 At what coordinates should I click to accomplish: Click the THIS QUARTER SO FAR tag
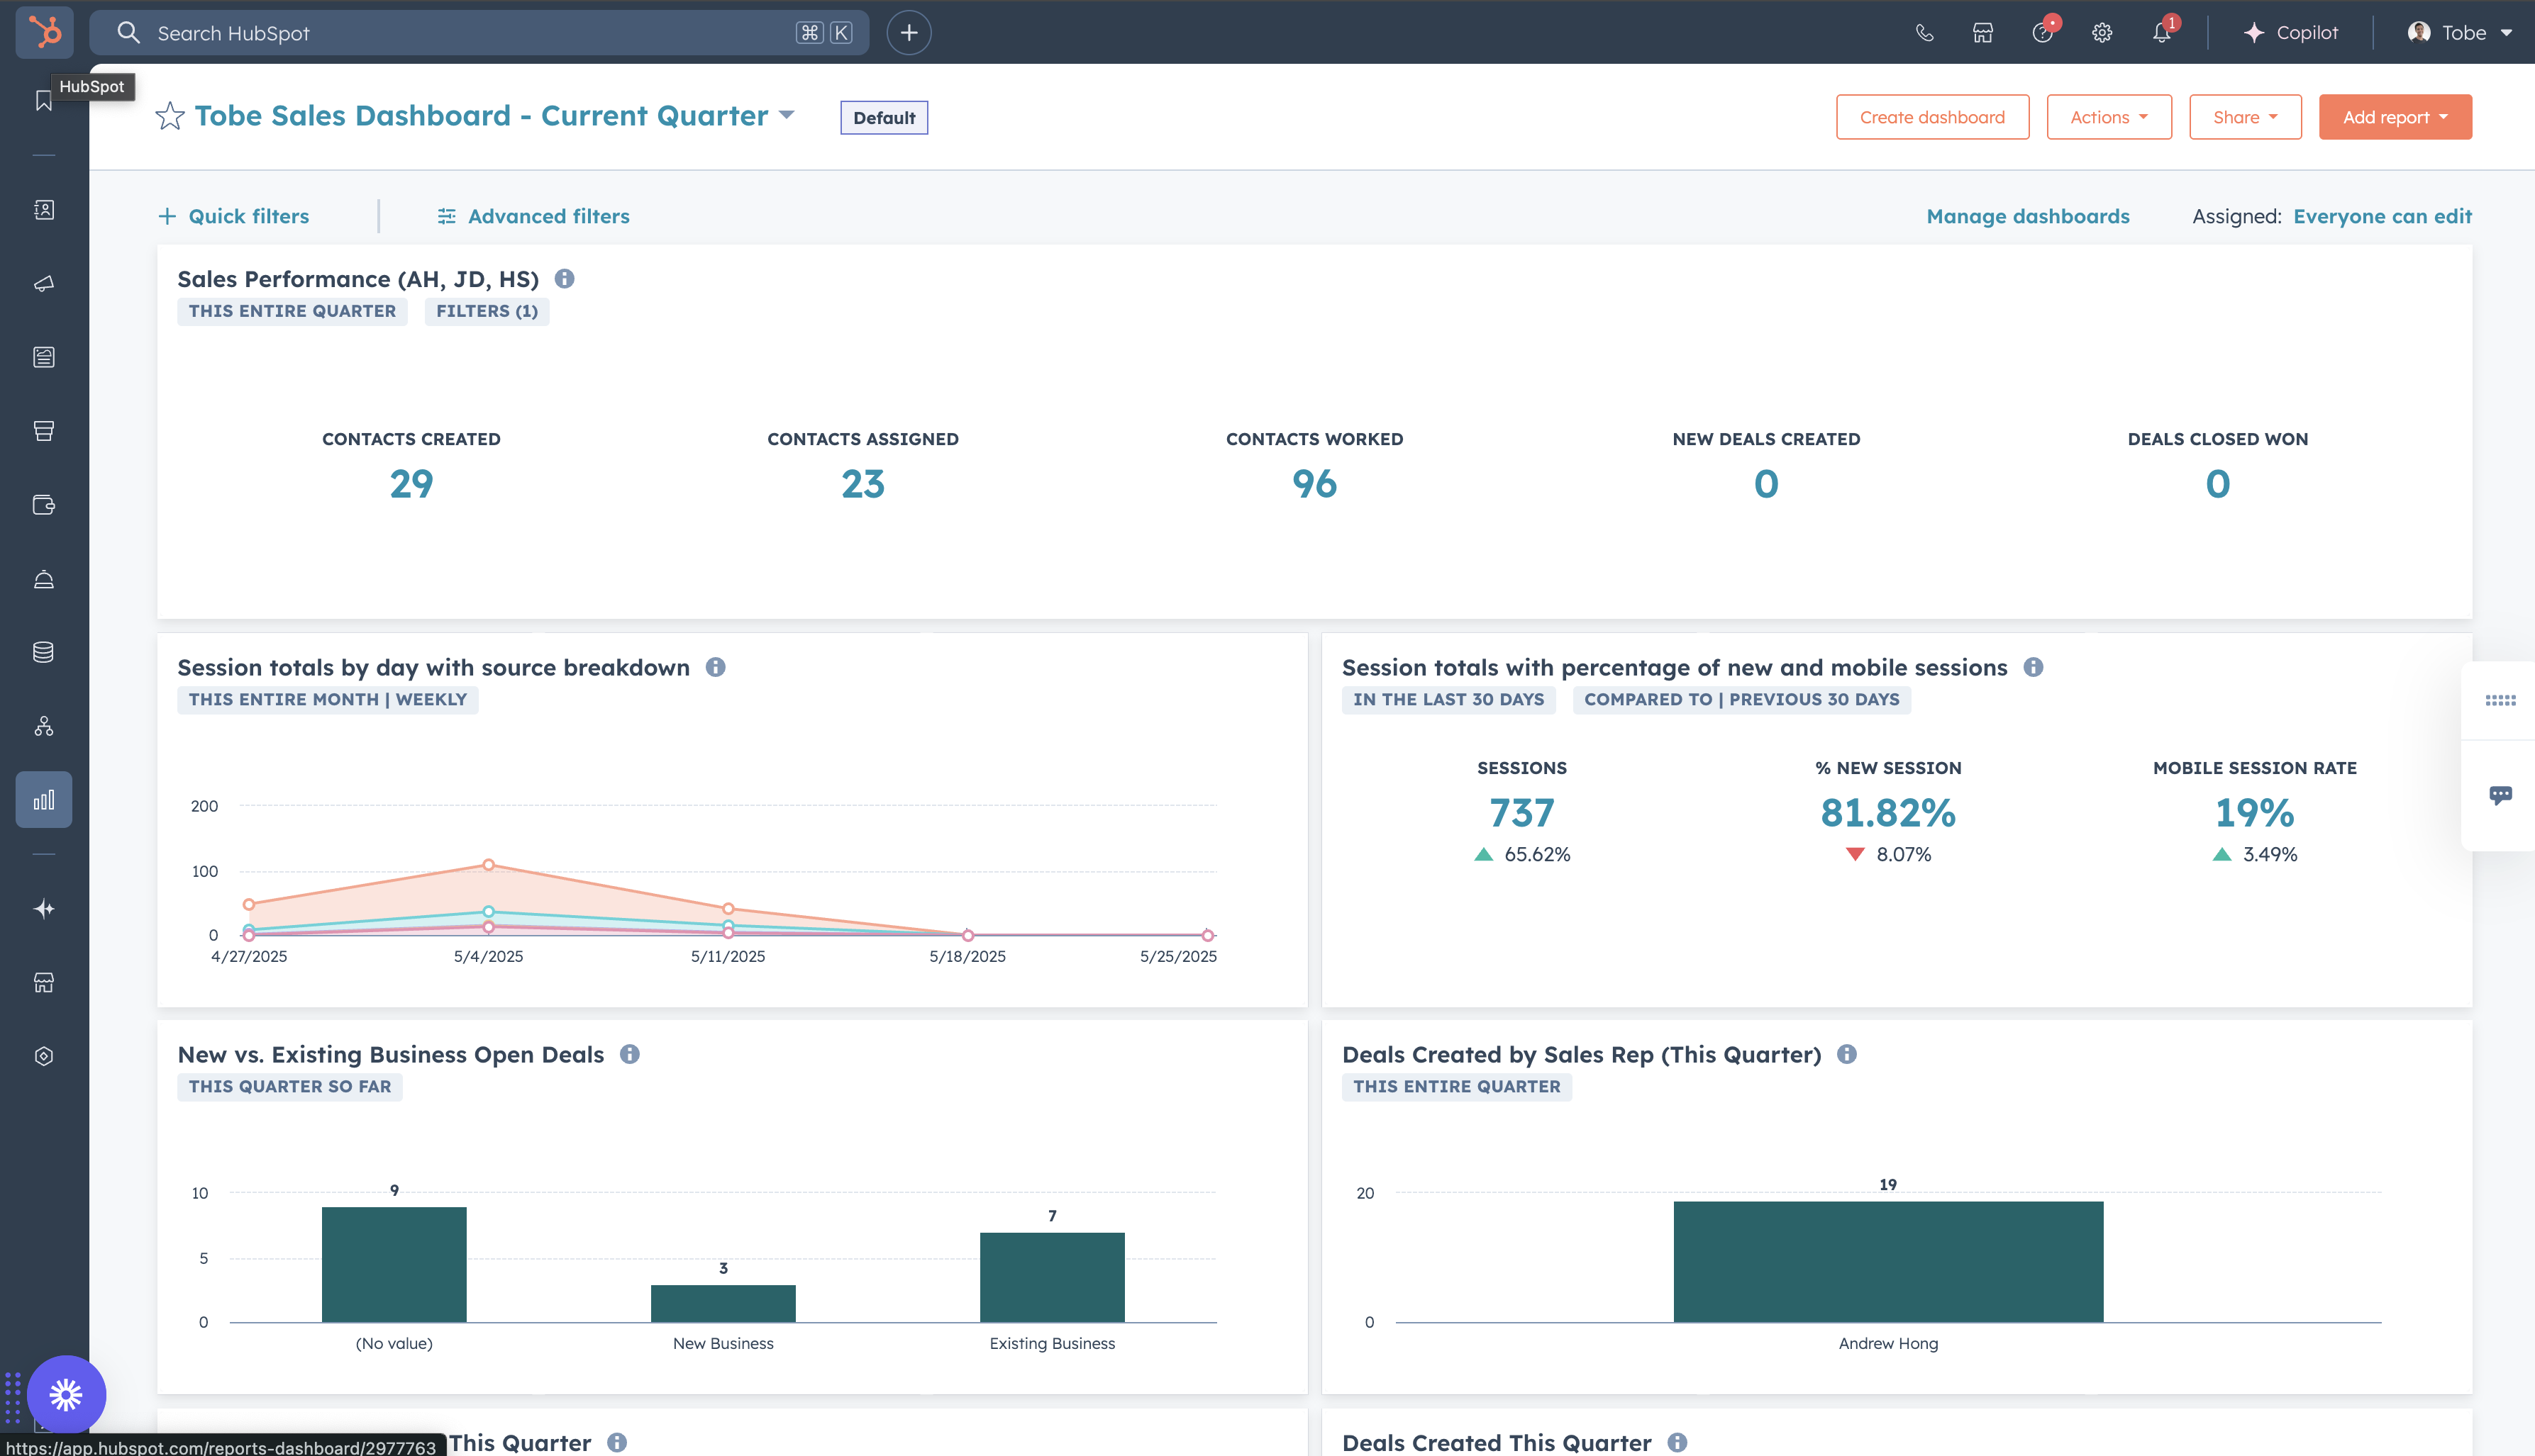(290, 1086)
